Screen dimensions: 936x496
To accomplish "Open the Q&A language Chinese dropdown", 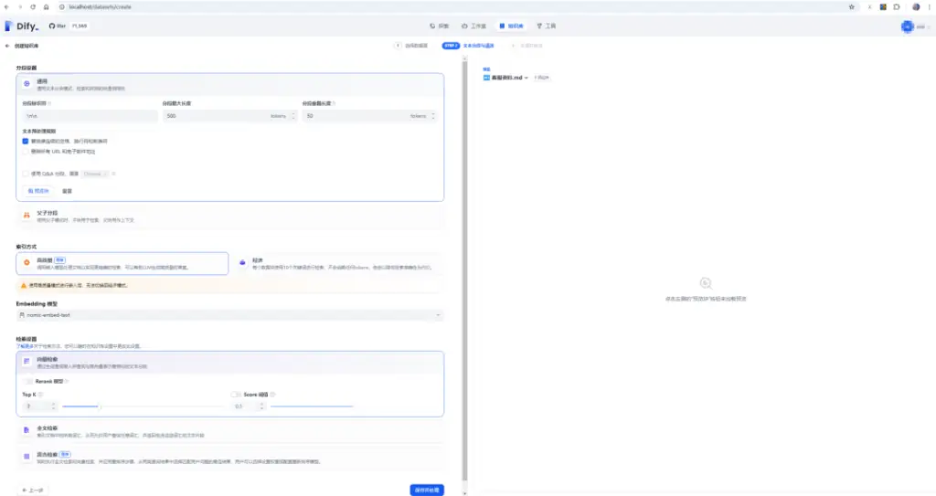I will 95,174.
